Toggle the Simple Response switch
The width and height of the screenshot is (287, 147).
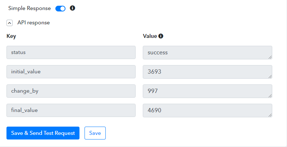[60, 9]
